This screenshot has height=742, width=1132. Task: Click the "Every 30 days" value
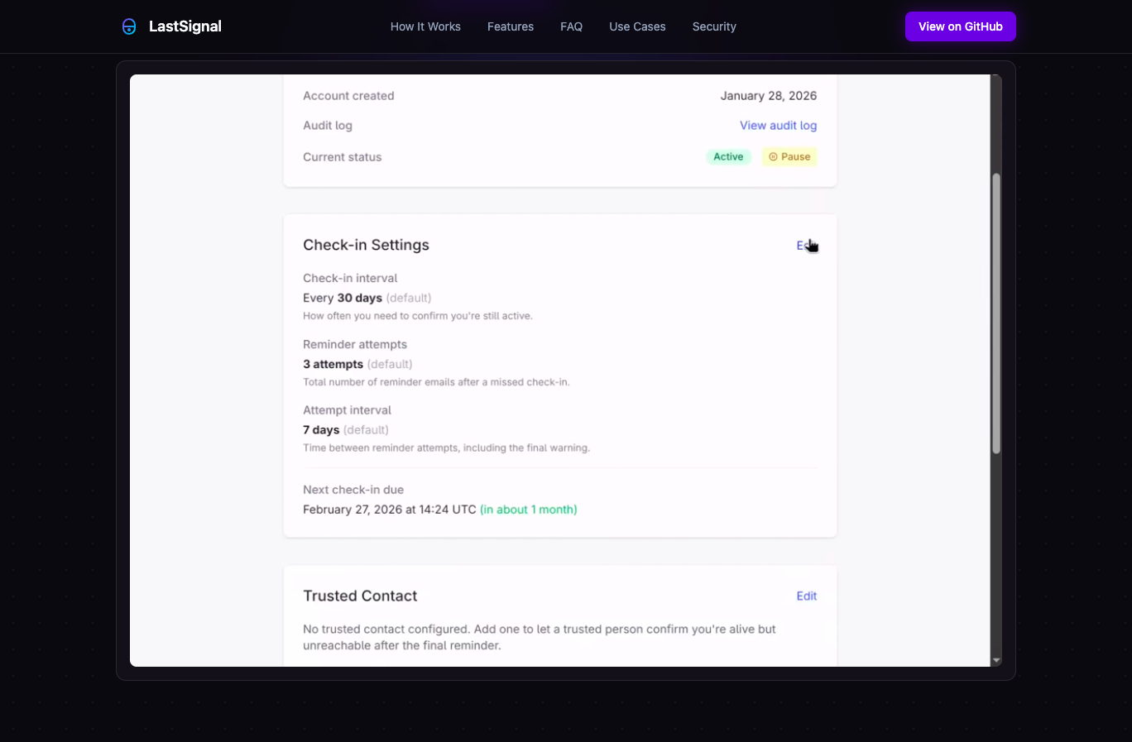343,298
